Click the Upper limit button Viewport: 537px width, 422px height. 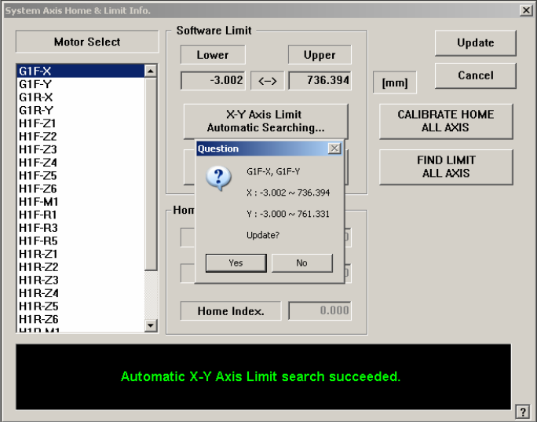point(320,55)
